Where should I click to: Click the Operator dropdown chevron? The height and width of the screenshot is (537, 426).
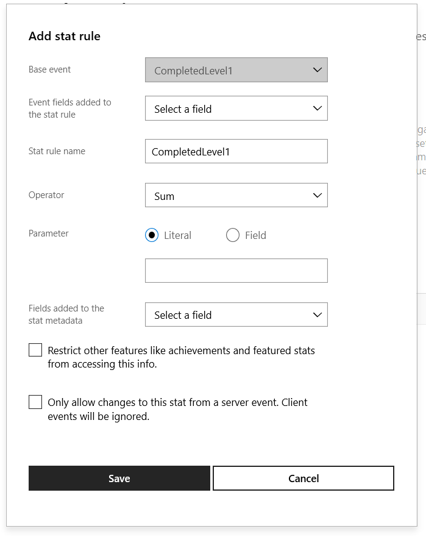coord(317,195)
